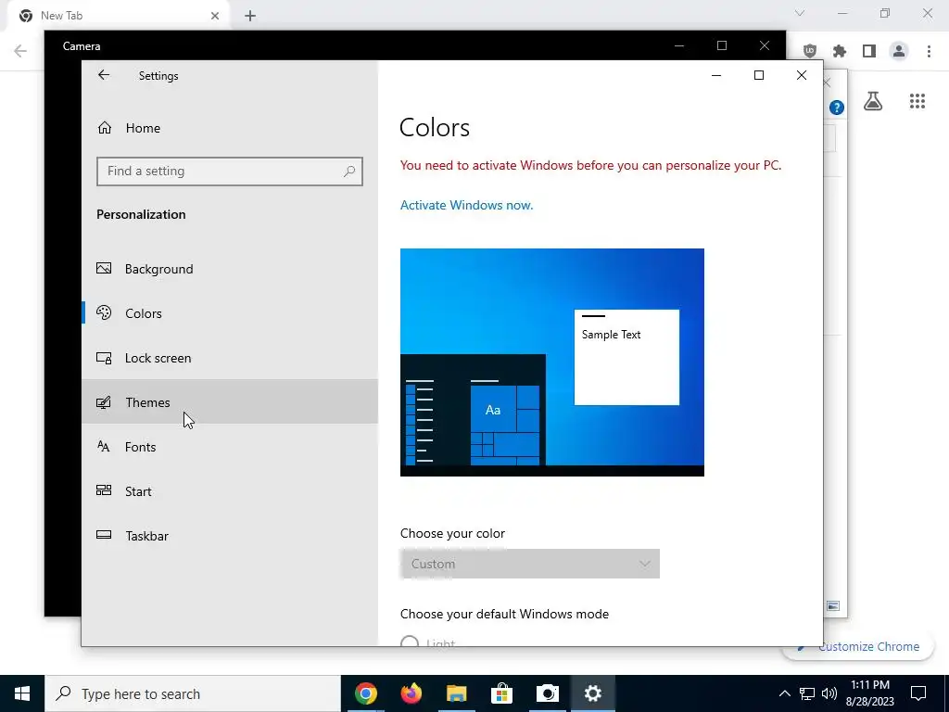
Task: Click the Settings gear in taskbar
Action: [592, 693]
